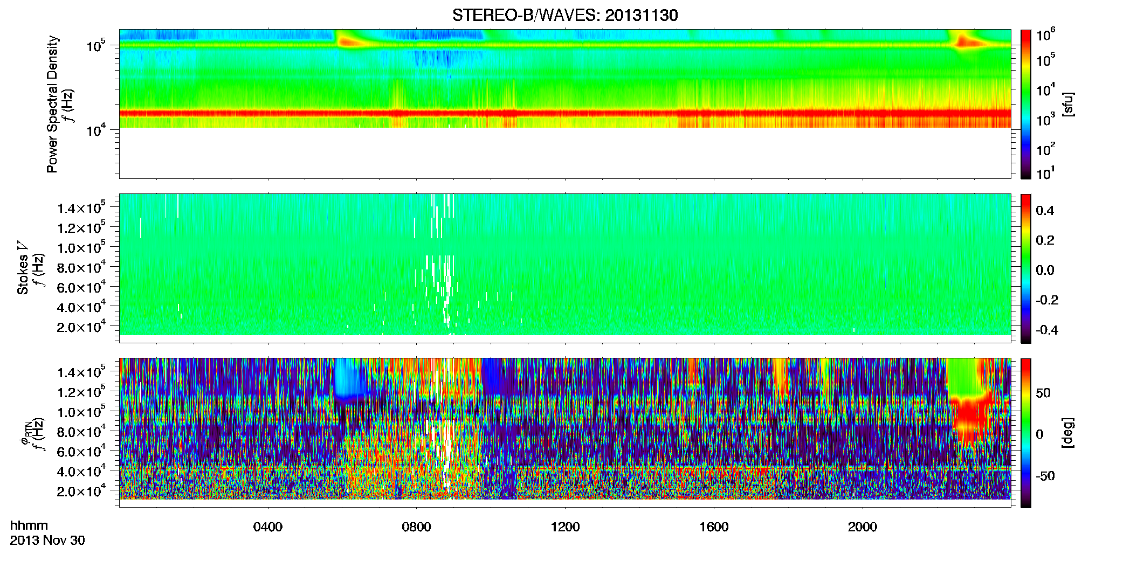Select the 0.2 label on the Stokes V color bar
The height and width of the screenshot is (582, 1130).
(1045, 240)
